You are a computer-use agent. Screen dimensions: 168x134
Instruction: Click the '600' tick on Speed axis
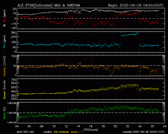click(x=14, y=83)
